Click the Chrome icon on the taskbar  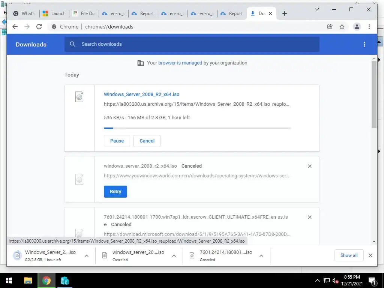pos(46,280)
